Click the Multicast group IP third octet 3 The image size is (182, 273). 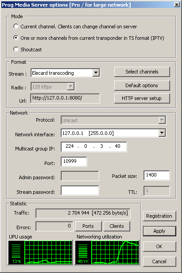tap(102, 146)
